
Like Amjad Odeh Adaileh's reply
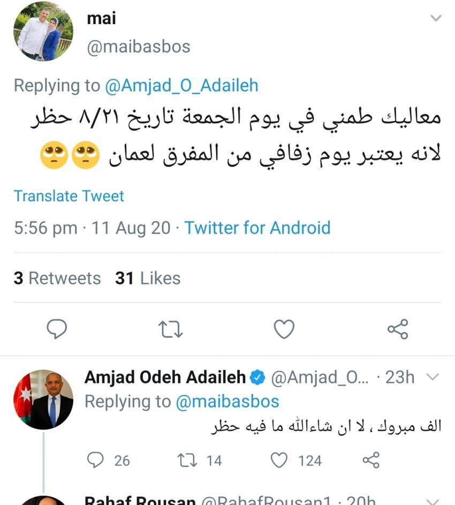(x=279, y=459)
